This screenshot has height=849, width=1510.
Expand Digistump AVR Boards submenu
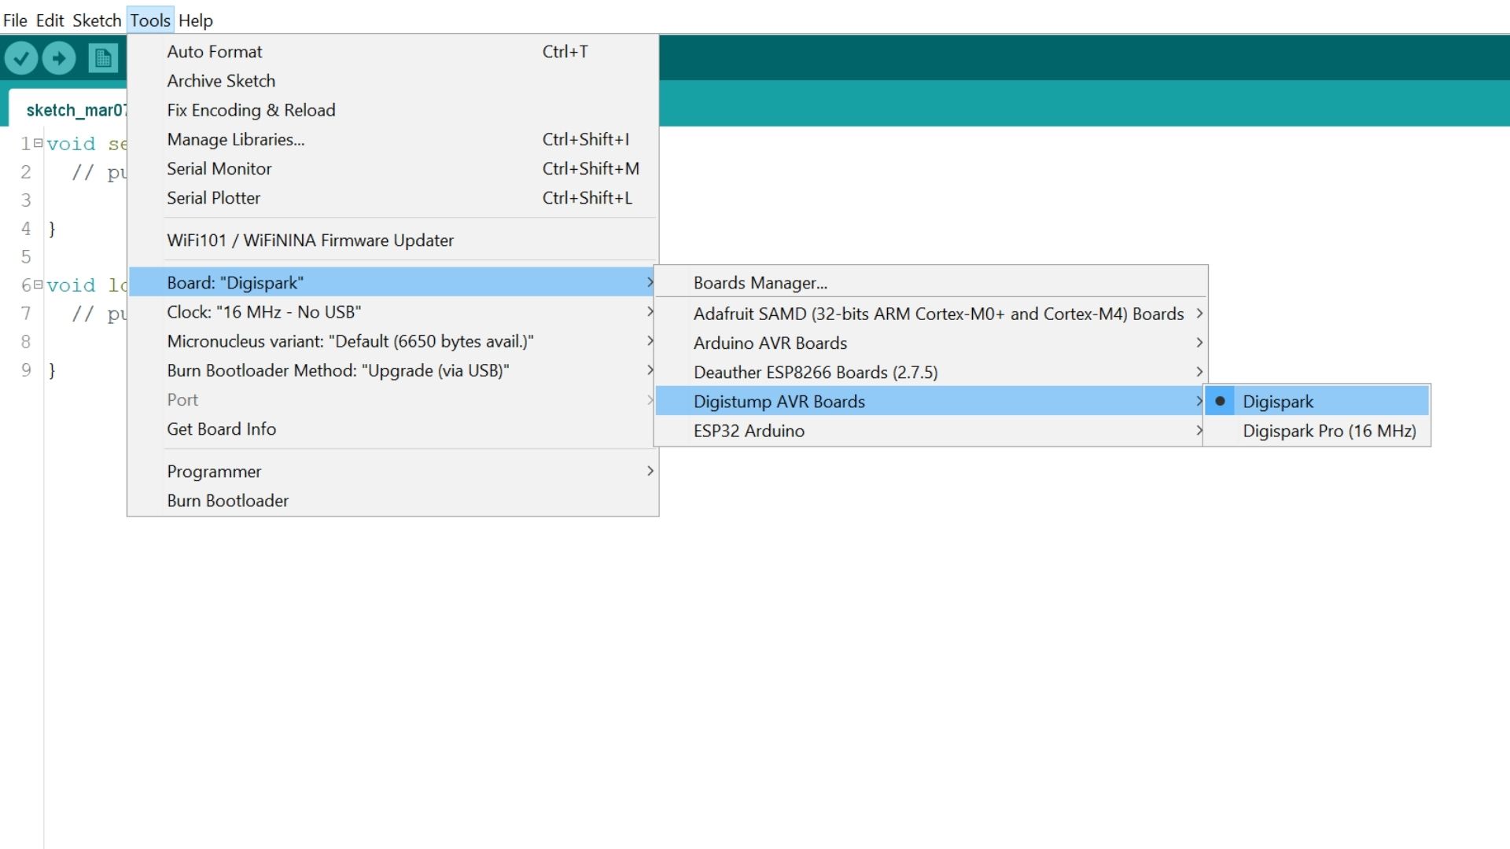coord(930,402)
